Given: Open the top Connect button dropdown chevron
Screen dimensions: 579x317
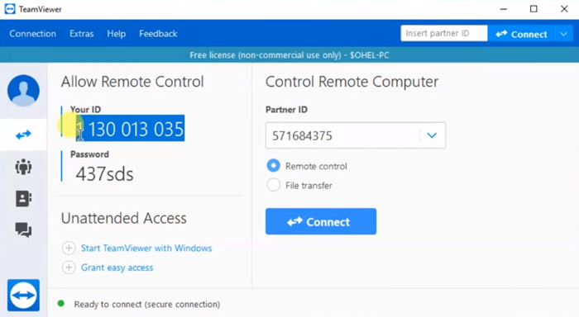Looking at the screenshot, I should pyautogui.click(x=563, y=34).
